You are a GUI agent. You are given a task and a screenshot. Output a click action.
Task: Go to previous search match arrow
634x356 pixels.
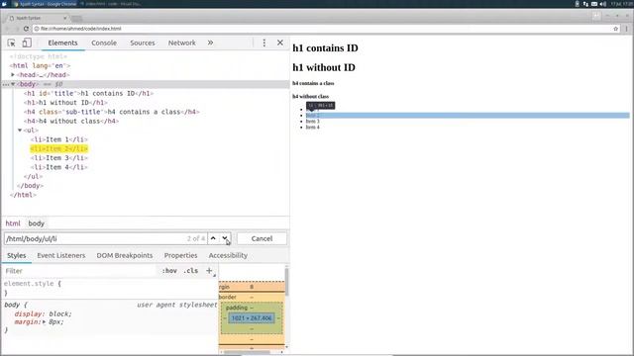[213, 238]
